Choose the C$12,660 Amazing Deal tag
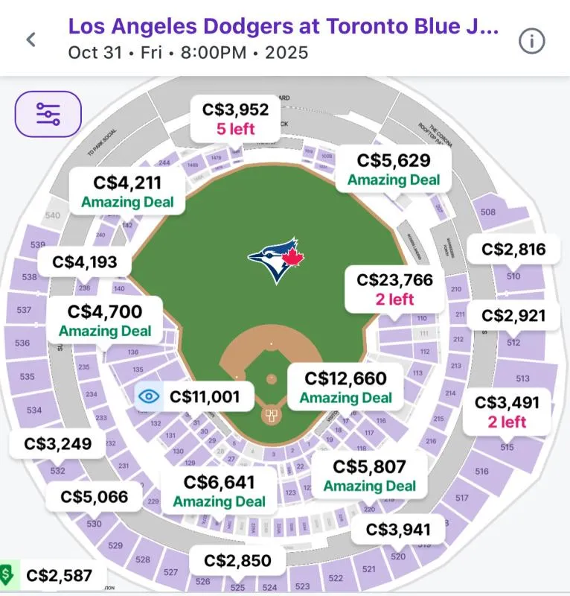Screen dimensions: 570x596 click(345, 387)
